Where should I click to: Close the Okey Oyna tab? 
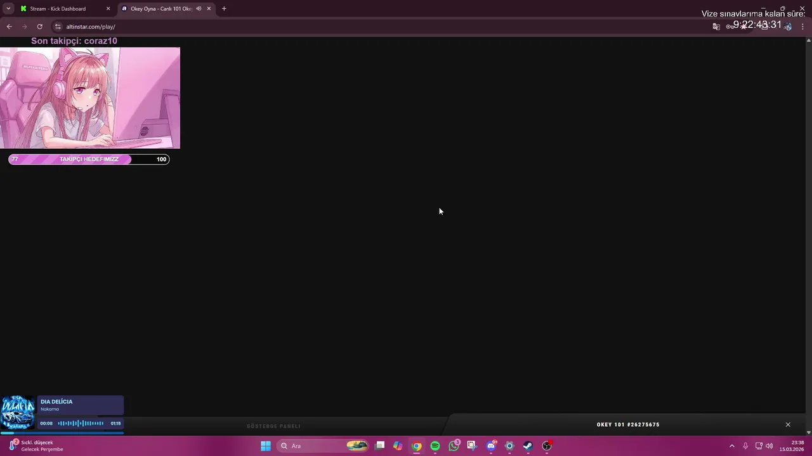209,9
